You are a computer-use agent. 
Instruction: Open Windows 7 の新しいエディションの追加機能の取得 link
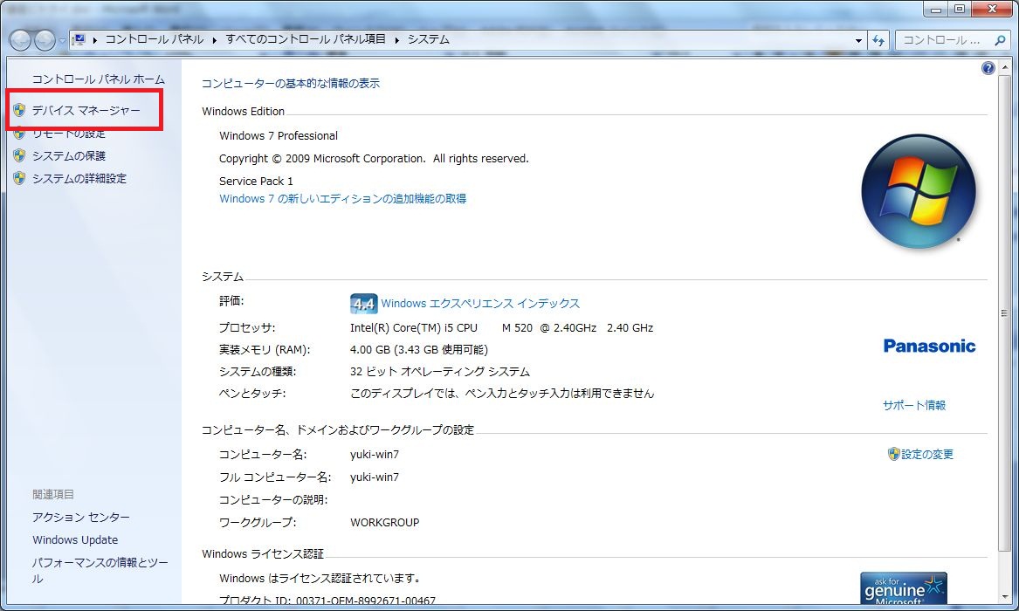342,199
